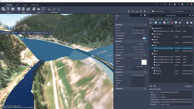Collapse the Geometry section
This screenshot has height=109, width=194.
145,41
